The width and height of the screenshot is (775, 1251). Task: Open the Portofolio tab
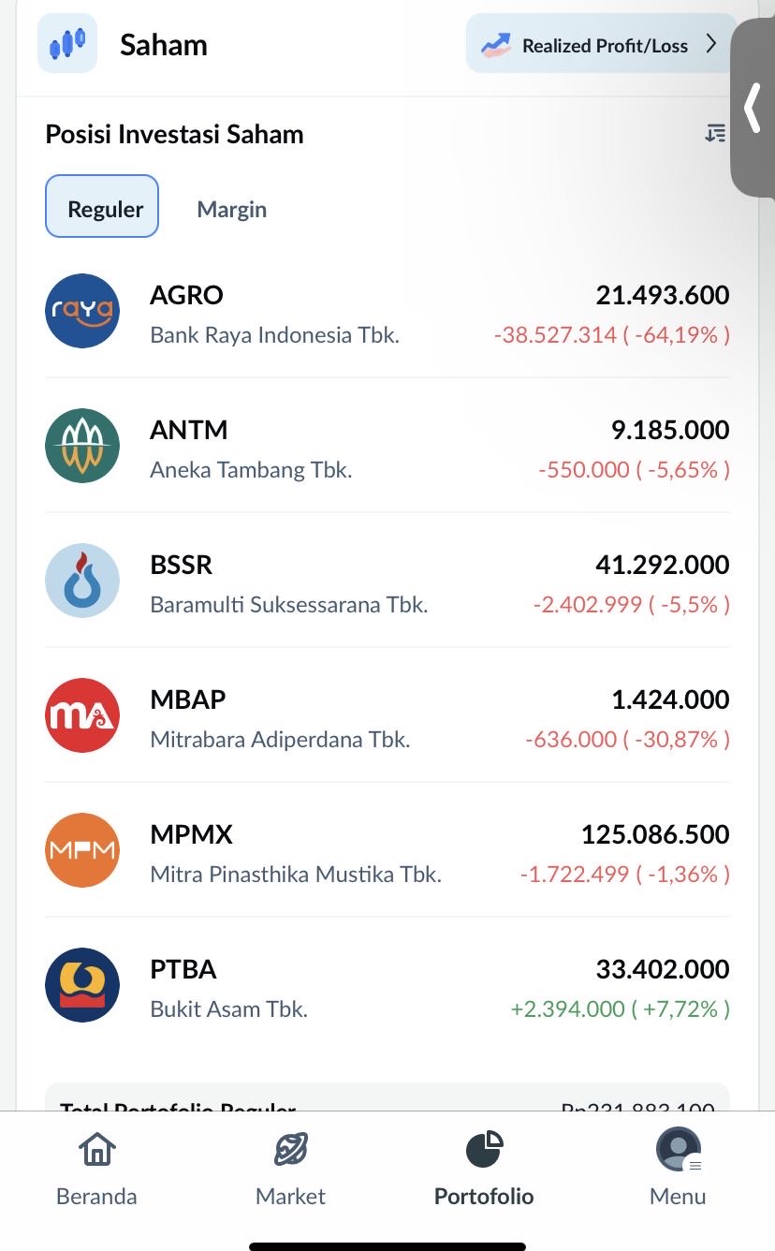tap(484, 1150)
